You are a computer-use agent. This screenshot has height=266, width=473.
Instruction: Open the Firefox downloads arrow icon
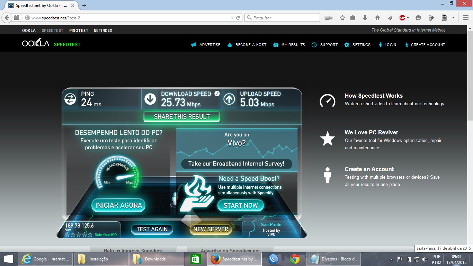pyautogui.click(x=365, y=18)
